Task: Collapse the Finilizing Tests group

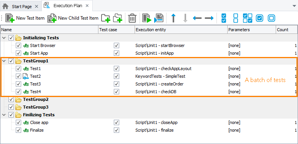Action: tap(3, 115)
